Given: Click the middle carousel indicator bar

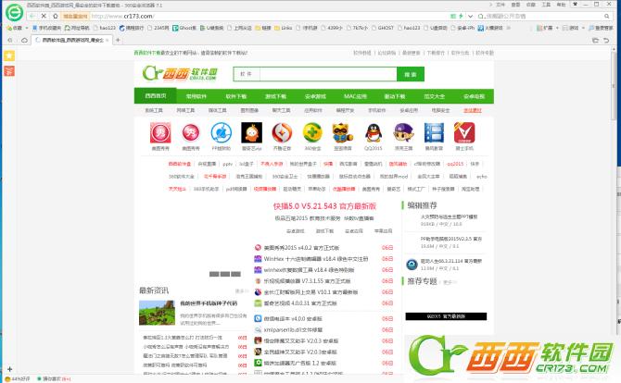Looking at the screenshot, I should [225, 274].
